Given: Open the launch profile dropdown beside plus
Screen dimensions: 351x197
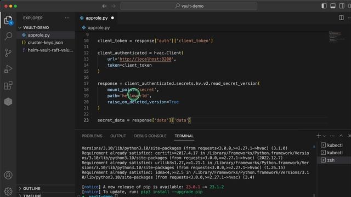Looking at the screenshot, I should [324, 136].
